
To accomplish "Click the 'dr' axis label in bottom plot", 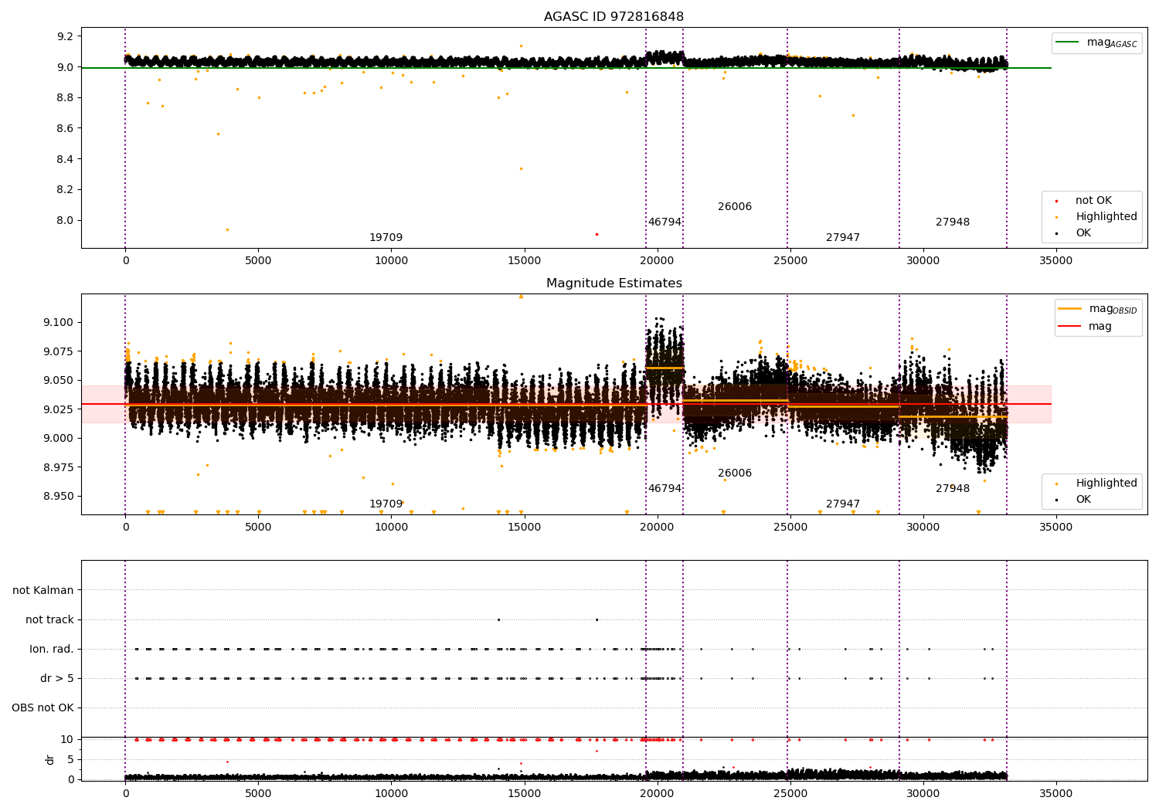I will pyautogui.click(x=50, y=759).
